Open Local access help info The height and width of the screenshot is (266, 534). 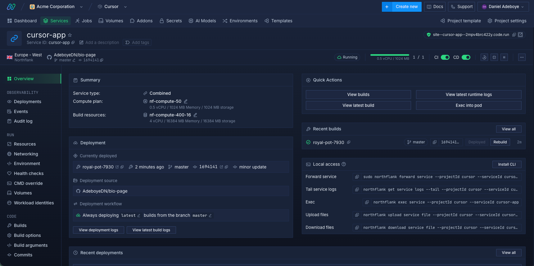344,164
